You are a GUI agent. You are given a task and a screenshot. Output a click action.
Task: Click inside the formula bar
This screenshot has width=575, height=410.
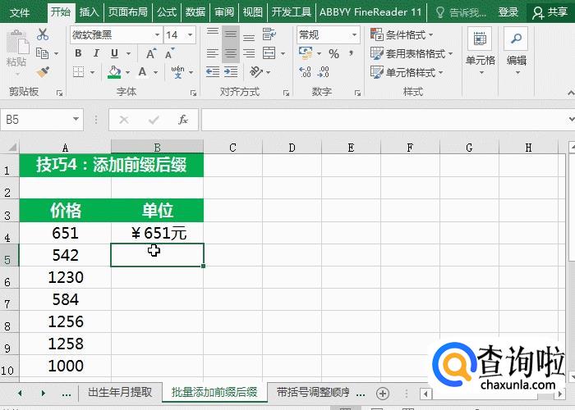tap(384, 120)
